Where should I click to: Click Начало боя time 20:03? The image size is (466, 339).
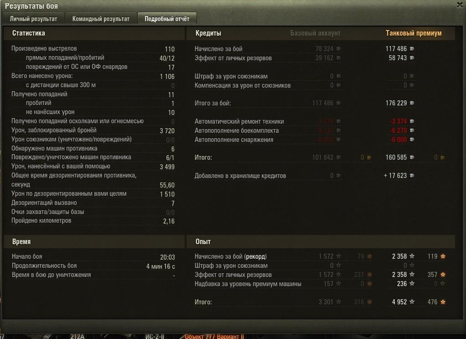[168, 257]
